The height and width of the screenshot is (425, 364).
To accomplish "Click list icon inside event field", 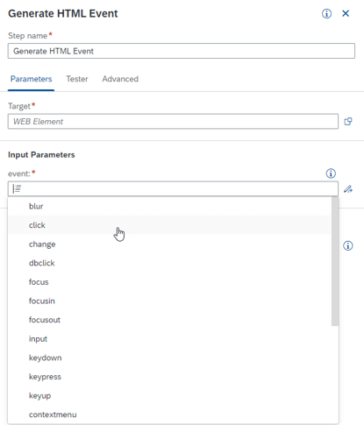I will [17, 189].
